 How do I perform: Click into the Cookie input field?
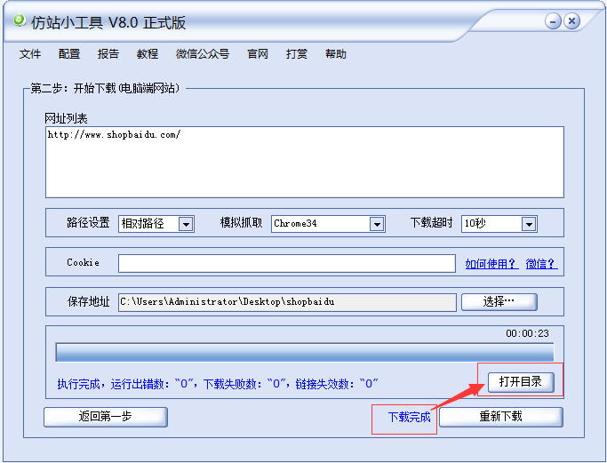pos(286,263)
